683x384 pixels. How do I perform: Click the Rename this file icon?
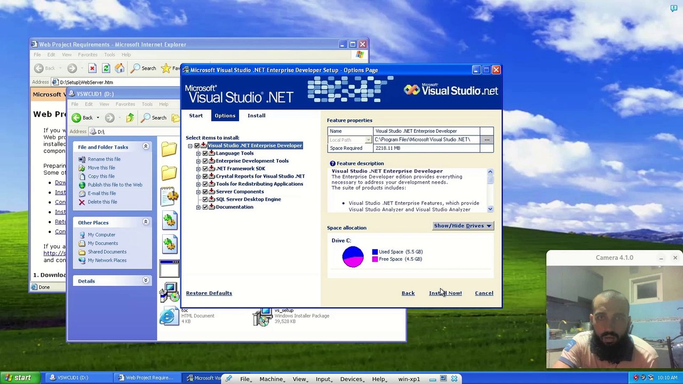point(82,159)
